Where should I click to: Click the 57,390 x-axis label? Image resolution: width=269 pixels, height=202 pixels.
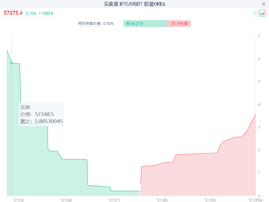pos(210,200)
